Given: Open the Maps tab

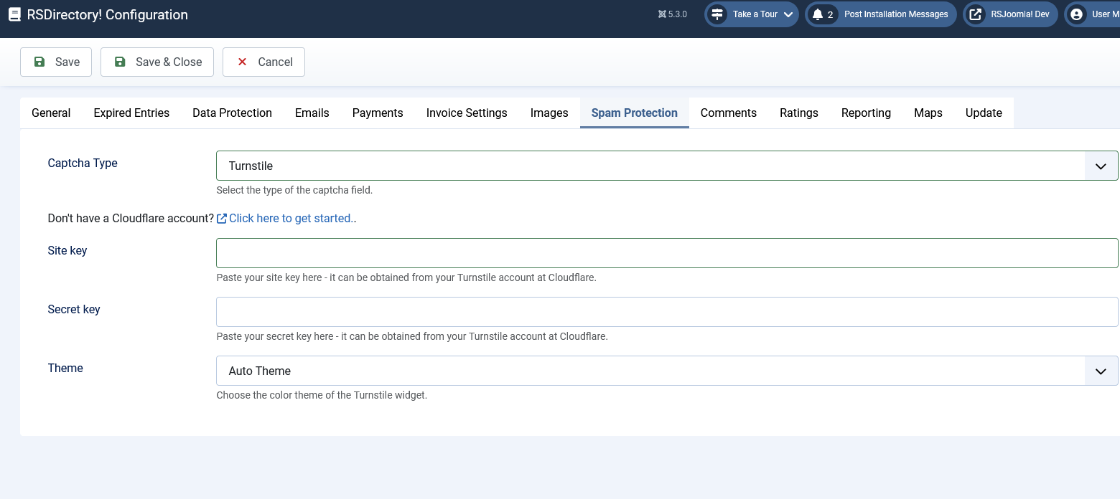Looking at the screenshot, I should click(928, 113).
